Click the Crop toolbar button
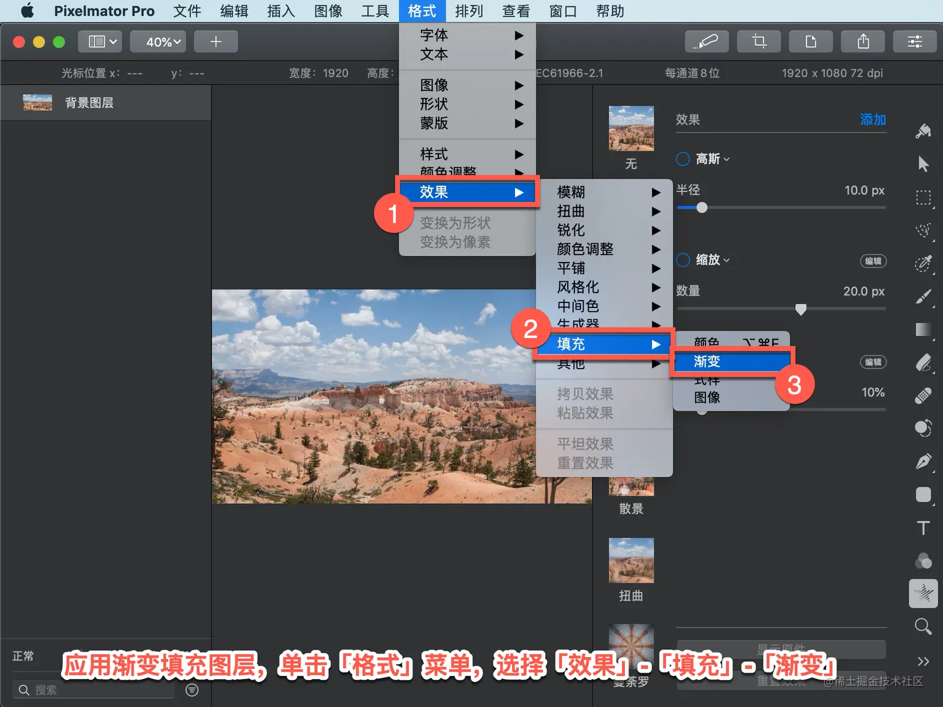The image size is (943, 707). pyautogui.click(x=759, y=42)
